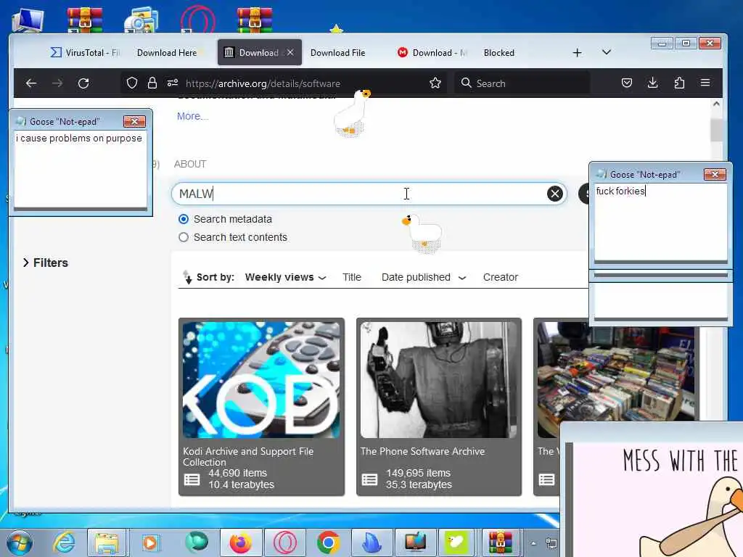Close the "i cause problems" Goose Not-epad
The width and height of the screenshot is (743, 557).
coord(134,122)
